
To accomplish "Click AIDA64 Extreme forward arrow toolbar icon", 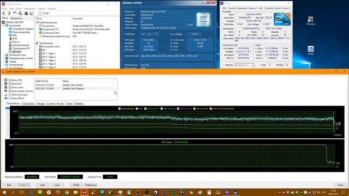I will click(x=9, y=13).
